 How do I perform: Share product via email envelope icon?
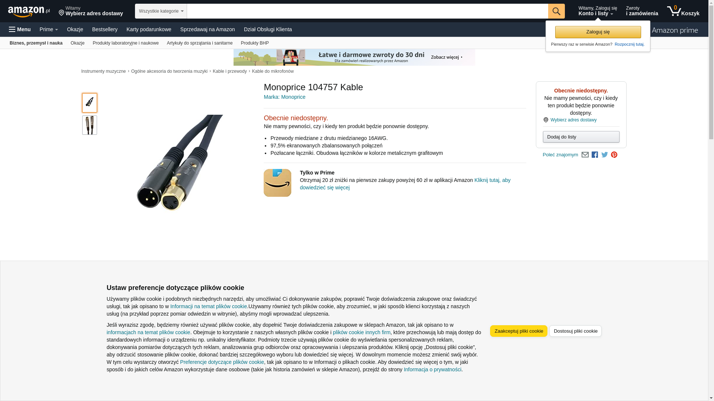pyautogui.click(x=585, y=155)
